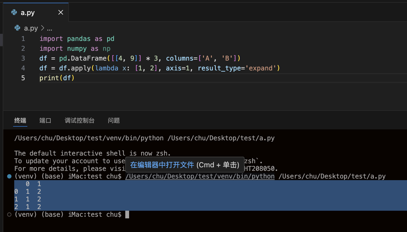Click the pd.DataFrame call on line 3

coord(83,58)
